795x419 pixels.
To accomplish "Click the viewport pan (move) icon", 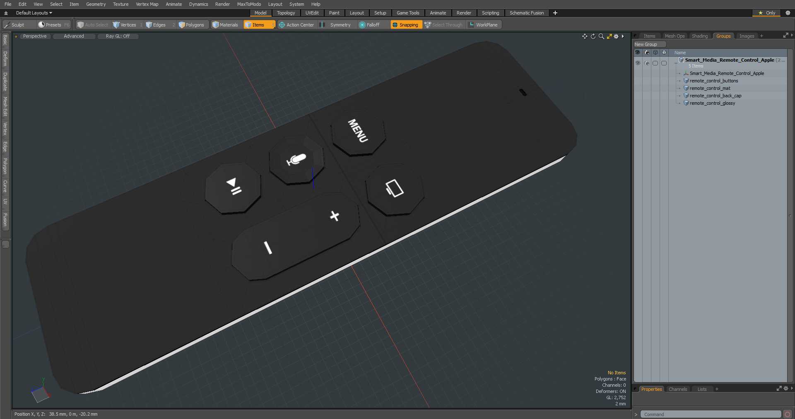I will pyautogui.click(x=585, y=36).
